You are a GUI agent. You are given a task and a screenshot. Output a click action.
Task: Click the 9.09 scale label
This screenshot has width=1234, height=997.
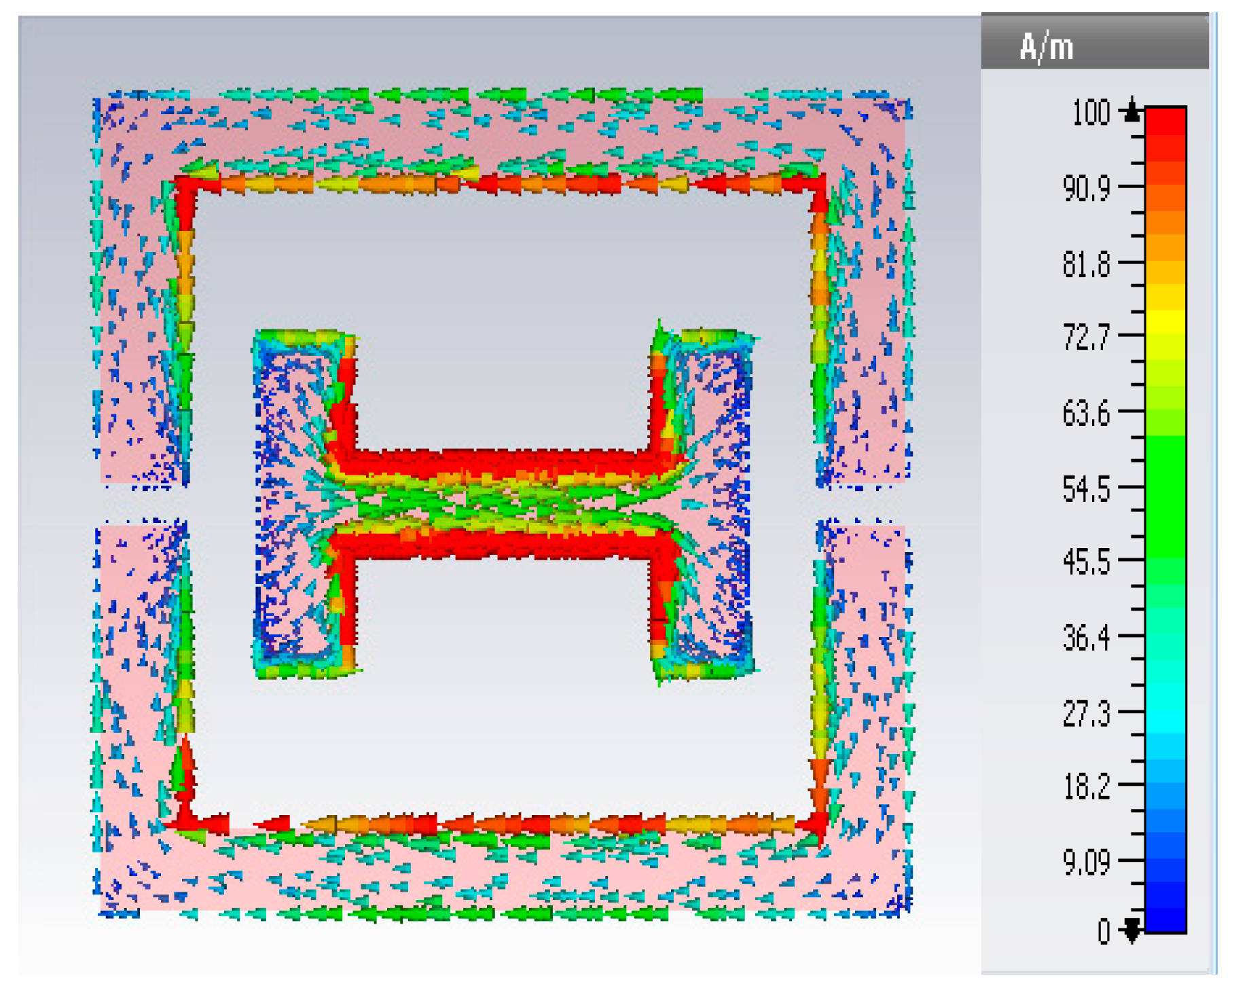[1087, 862]
